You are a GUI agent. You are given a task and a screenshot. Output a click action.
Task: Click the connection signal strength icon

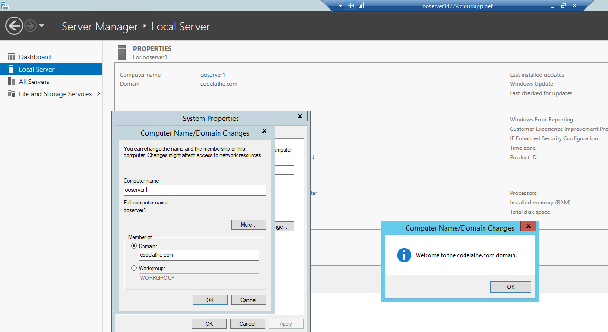(x=361, y=6)
